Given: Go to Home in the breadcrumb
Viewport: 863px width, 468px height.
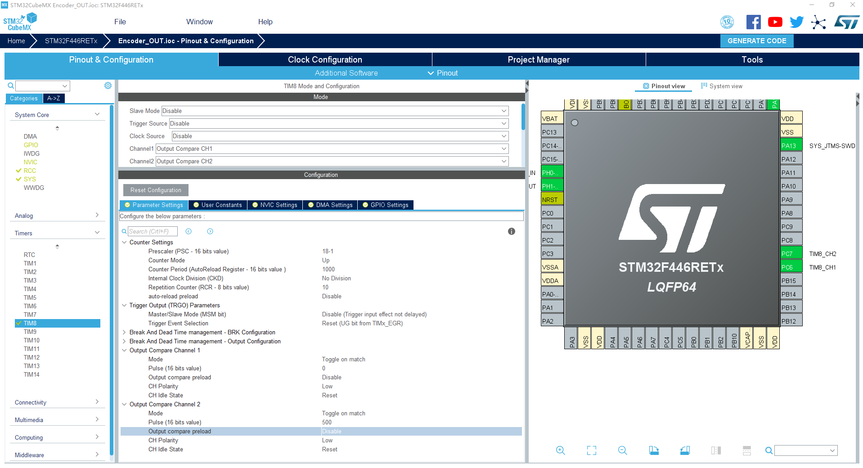Looking at the screenshot, I should [16, 41].
